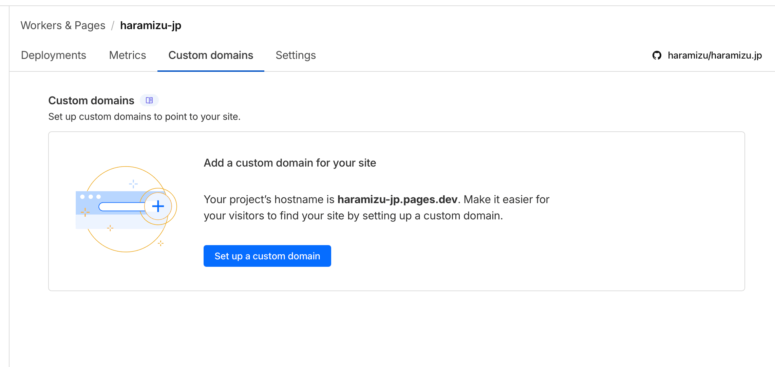Click the blue plus icon in illustration

(x=158, y=206)
